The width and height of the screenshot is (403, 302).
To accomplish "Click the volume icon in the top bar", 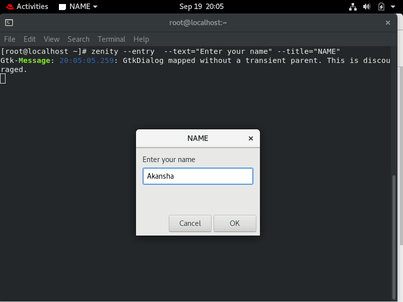I will [x=366, y=7].
